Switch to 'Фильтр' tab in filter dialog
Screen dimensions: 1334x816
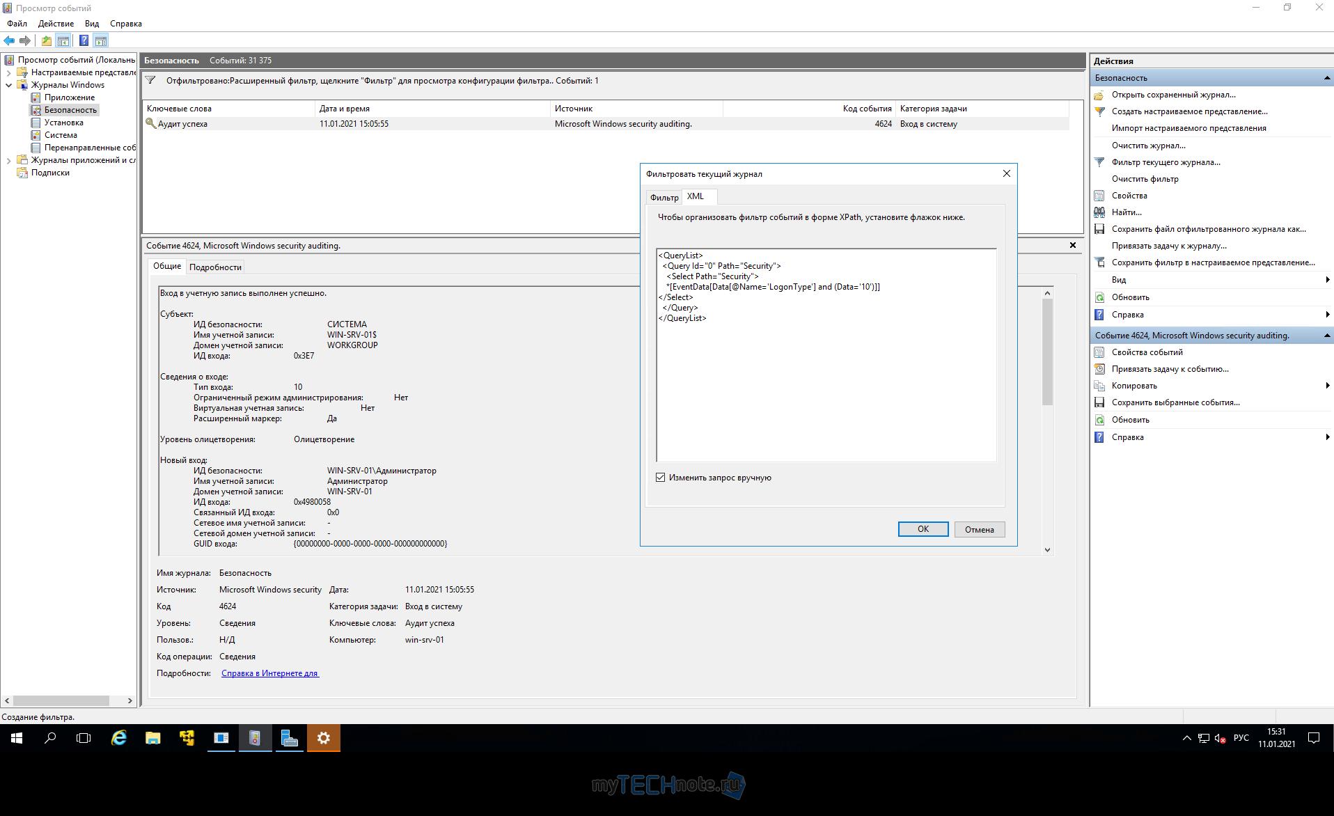coord(664,198)
